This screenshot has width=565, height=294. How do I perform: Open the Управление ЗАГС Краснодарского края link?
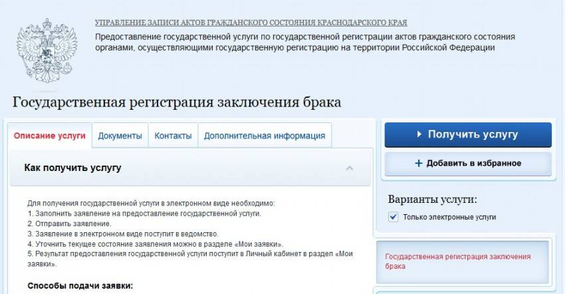[251, 23]
